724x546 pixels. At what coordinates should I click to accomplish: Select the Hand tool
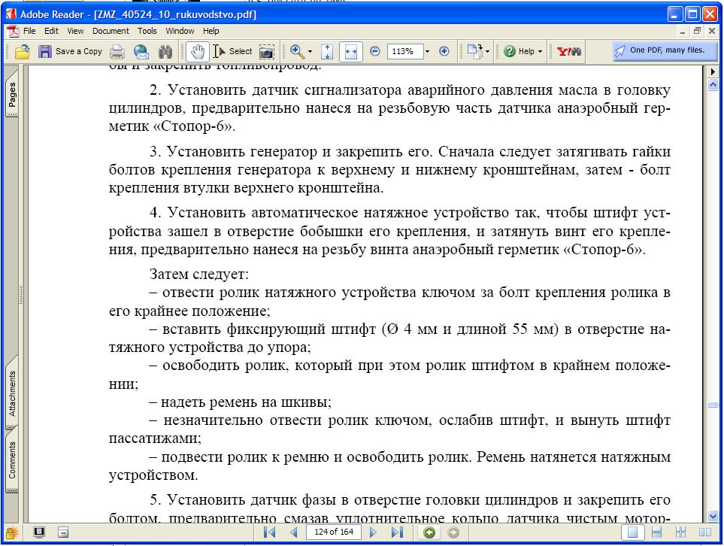pyautogui.click(x=198, y=51)
